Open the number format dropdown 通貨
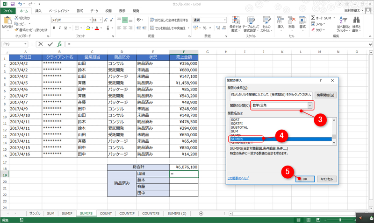Viewport: 374px width, 223px height. [x=225, y=20]
